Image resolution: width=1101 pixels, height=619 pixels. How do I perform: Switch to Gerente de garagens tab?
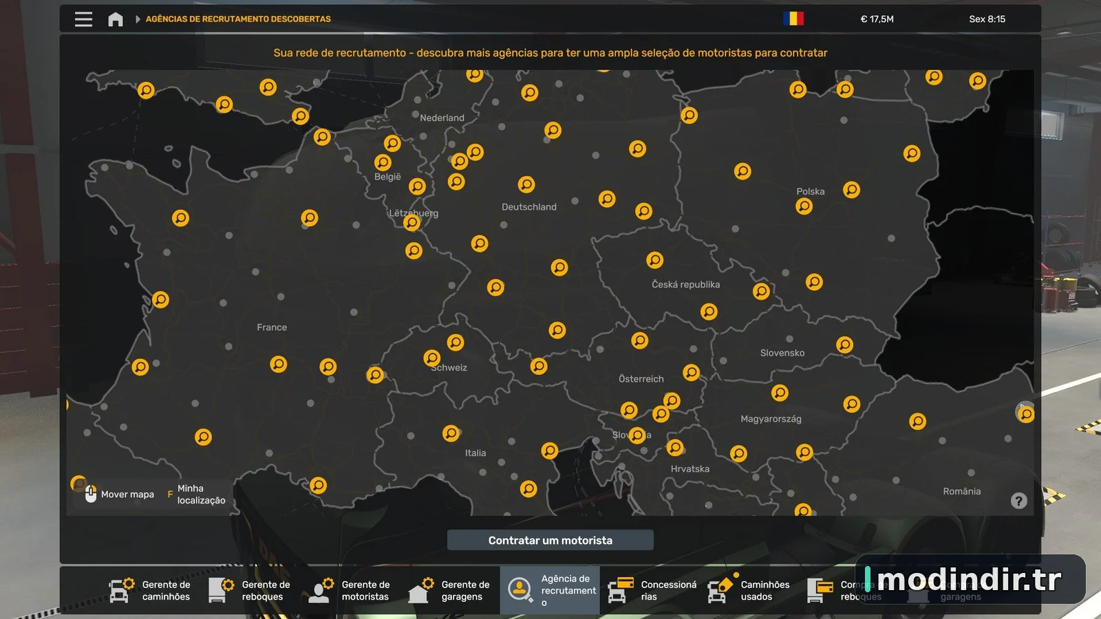click(x=449, y=590)
